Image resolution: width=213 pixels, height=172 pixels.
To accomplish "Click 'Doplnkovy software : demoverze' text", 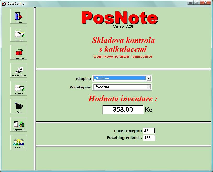I will pyautogui.click(x=123, y=56).
